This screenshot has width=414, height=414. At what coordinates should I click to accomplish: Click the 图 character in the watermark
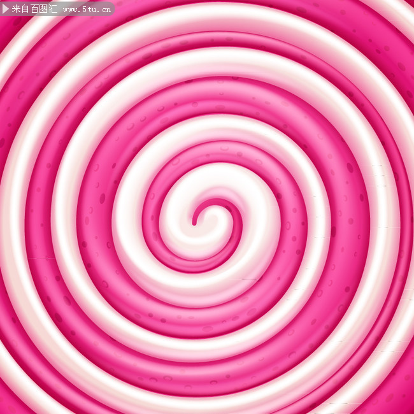(43, 9)
